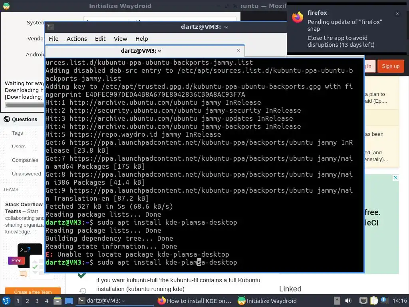409x307 pixels.
Task: Click the Create a free Team button
Action: pos(33,291)
